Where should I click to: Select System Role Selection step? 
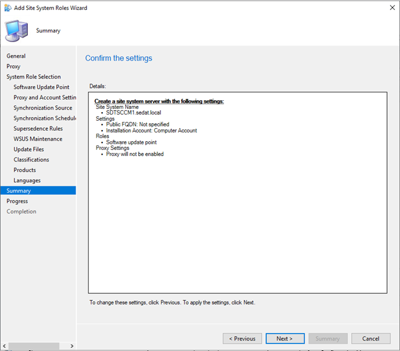point(33,77)
